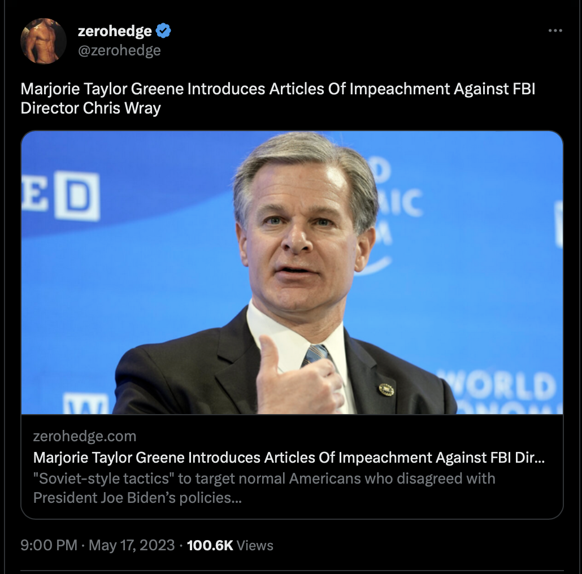Screen dimensions: 582x574
Task: Click the 'President Joe Biden's policies…' line
Action: point(137,498)
